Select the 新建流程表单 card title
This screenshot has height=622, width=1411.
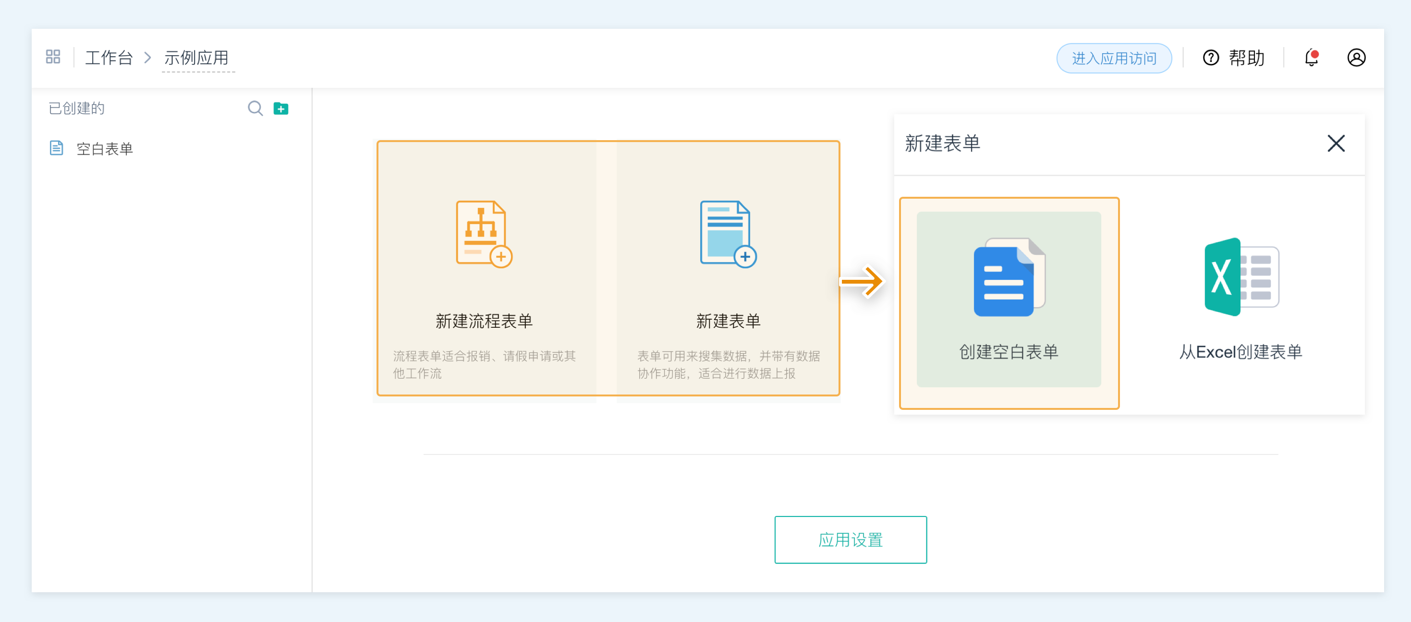(484, 321)
